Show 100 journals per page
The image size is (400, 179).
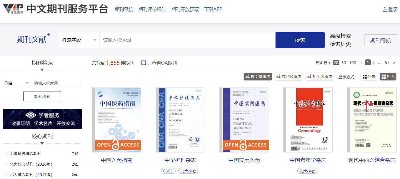353,63
